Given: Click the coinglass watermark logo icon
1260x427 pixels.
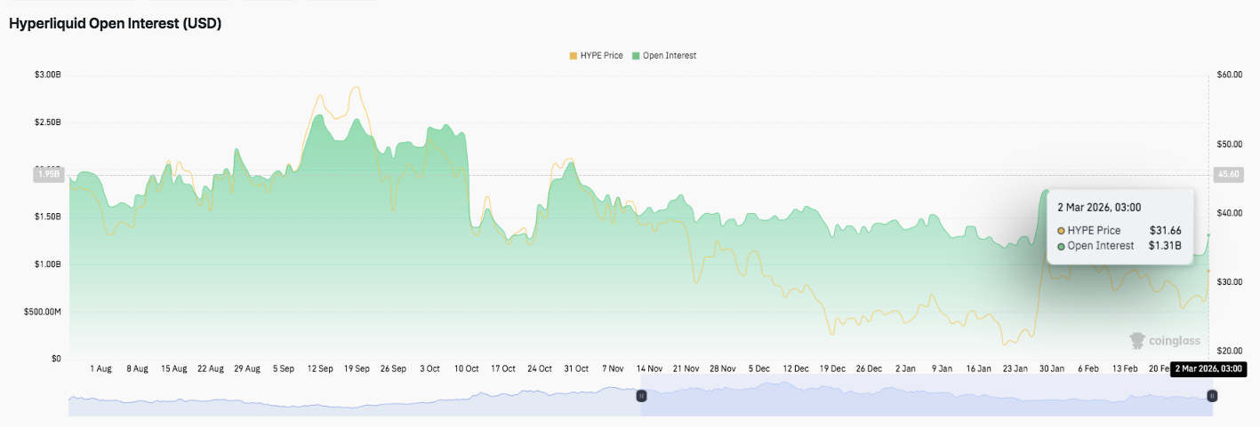Looking at the screenshot, I should (x=1137, y=341).
